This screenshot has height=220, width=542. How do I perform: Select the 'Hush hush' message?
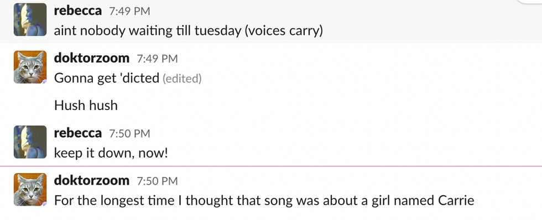click(86, 106)
